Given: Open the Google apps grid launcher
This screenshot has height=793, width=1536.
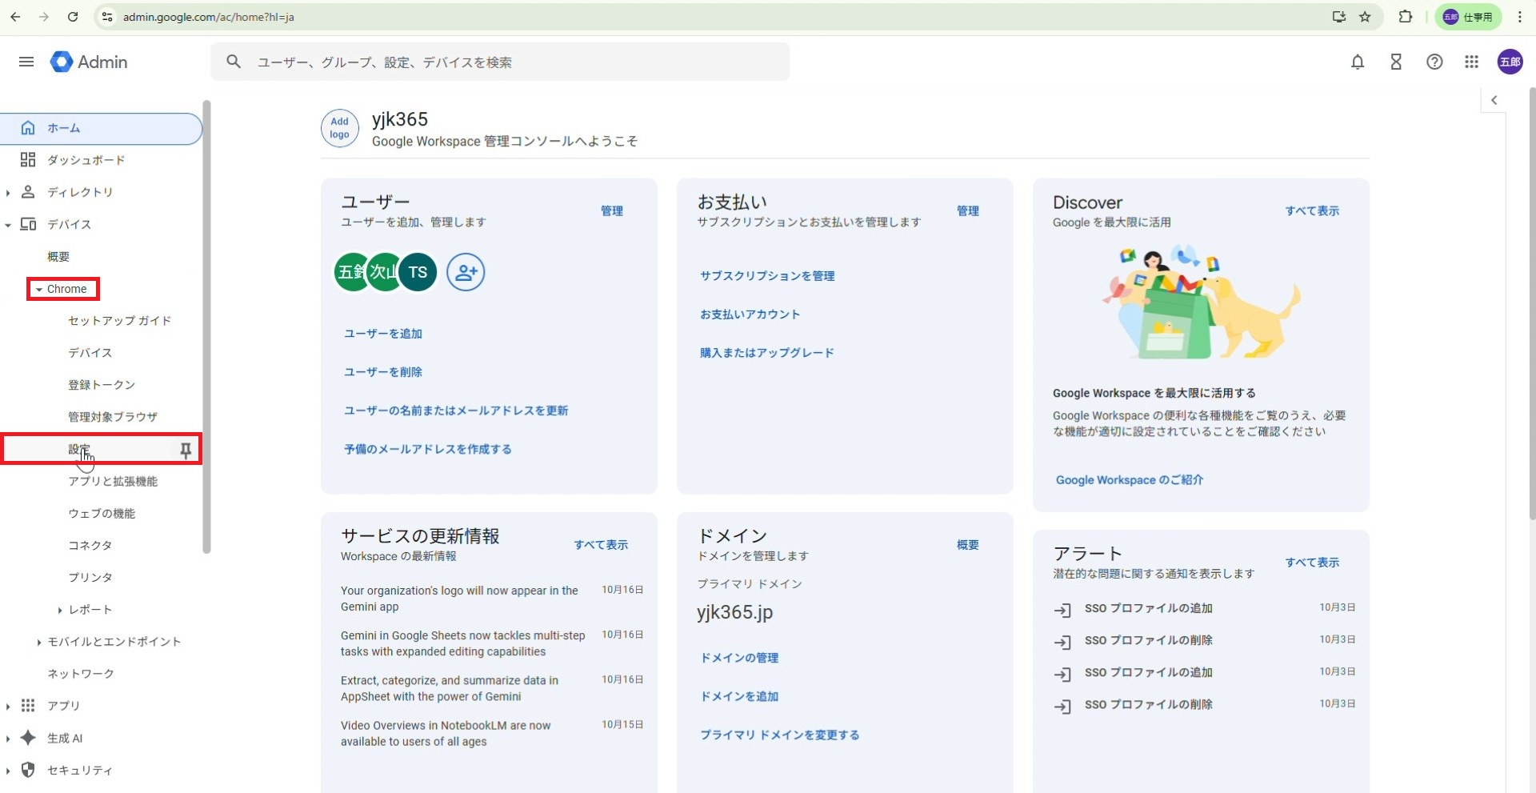Looking at the screenshot, I should tap(1471, 62).
